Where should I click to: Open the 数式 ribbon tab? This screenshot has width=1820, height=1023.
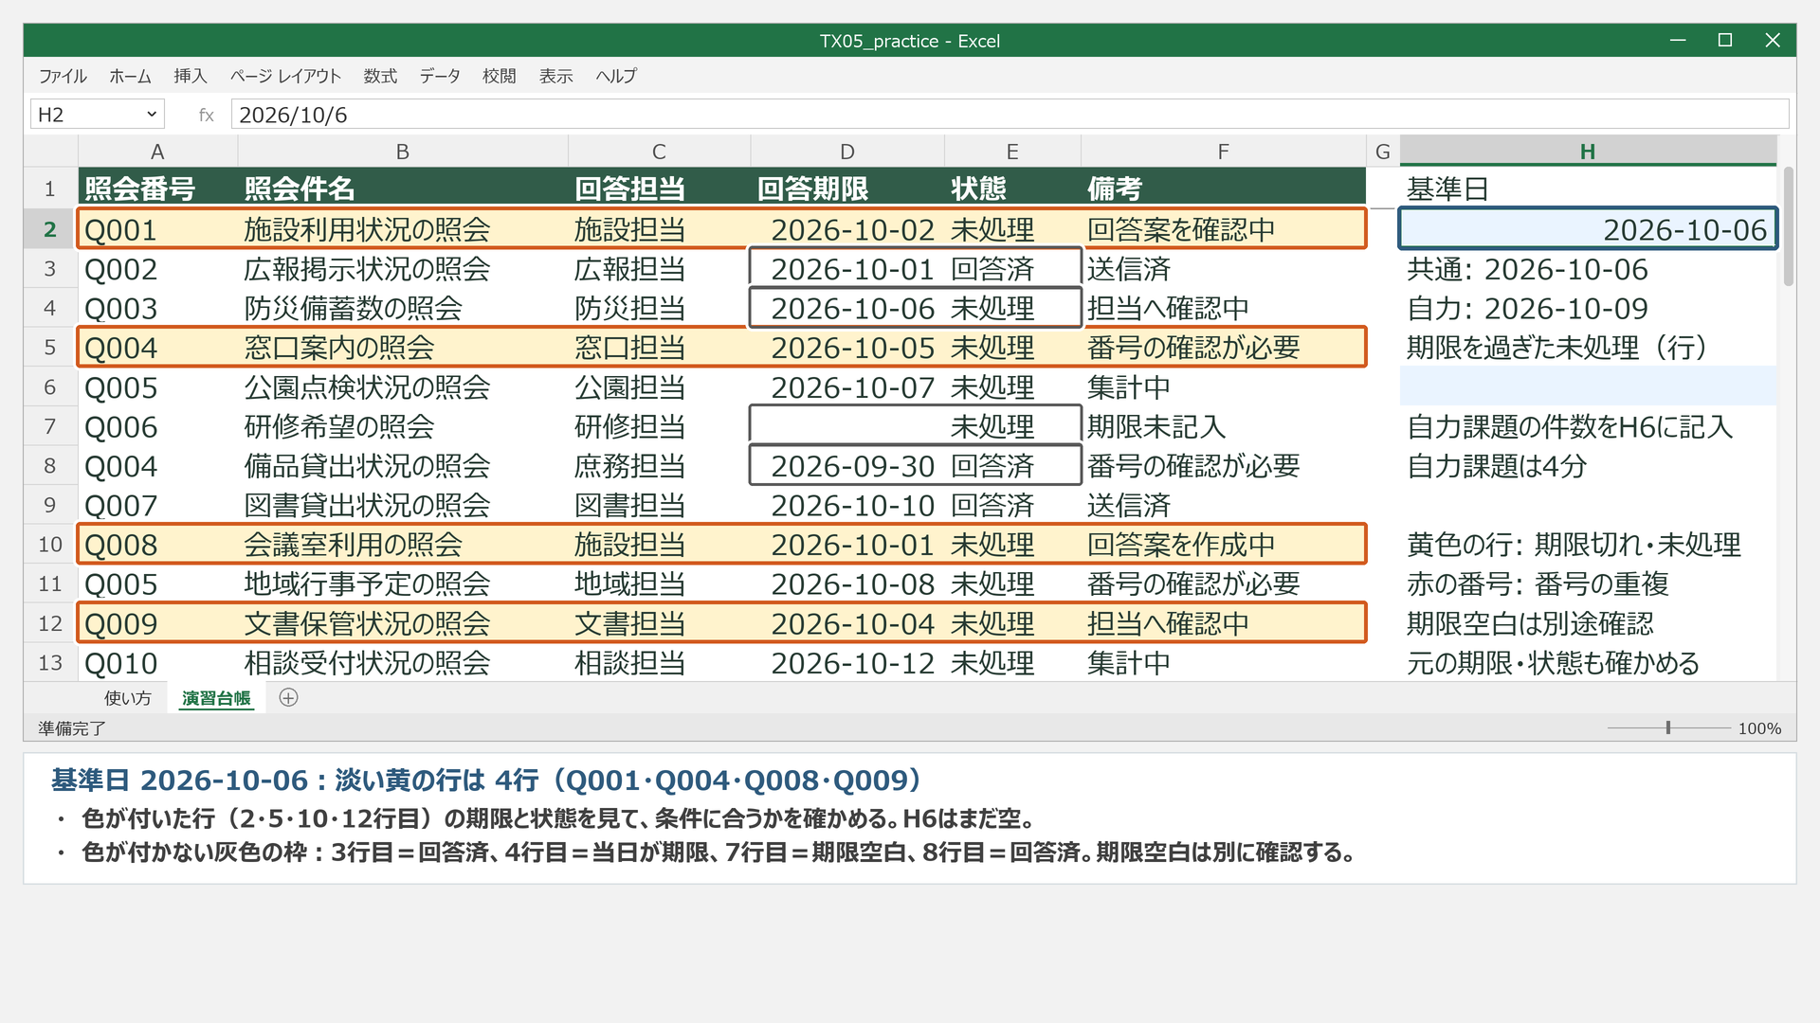pos(380,76)
